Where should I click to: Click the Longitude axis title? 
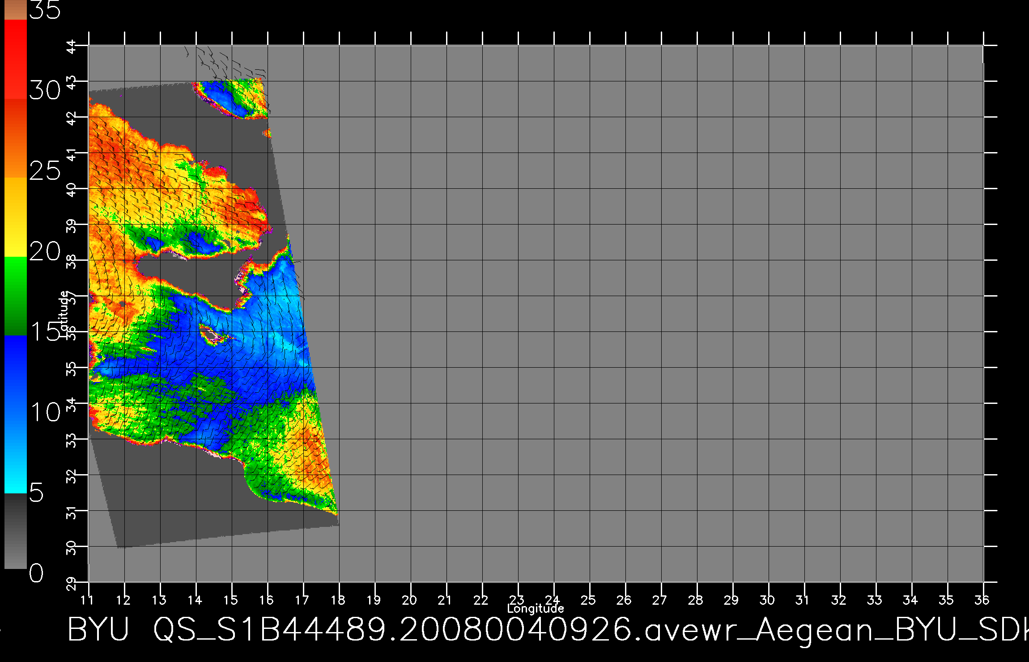tap(536, 609)
